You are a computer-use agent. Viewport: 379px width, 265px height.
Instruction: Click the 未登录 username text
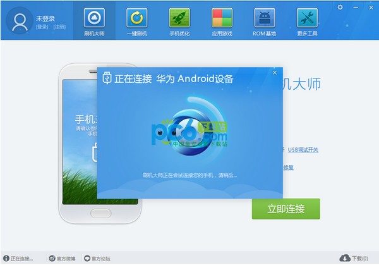45,18
